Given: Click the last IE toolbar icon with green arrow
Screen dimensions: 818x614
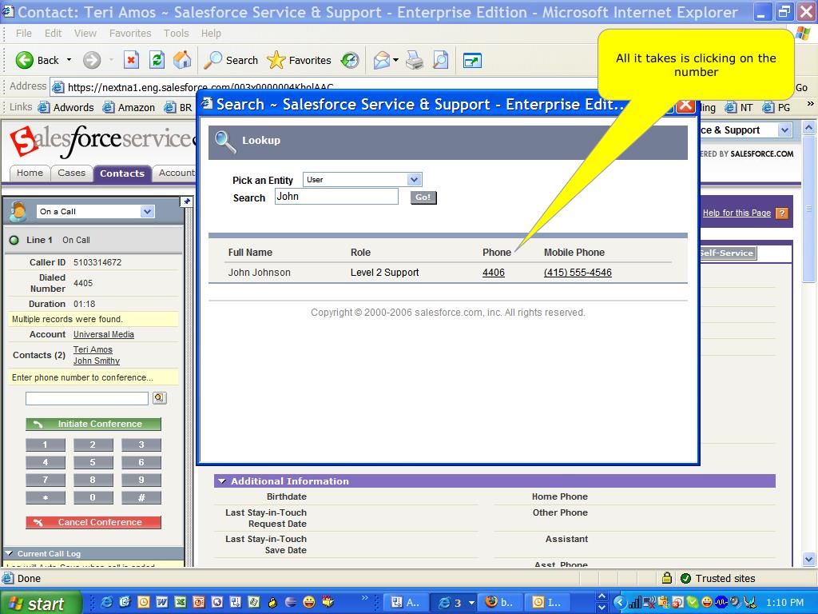Looking at the screenshot, I should (472, 61).
